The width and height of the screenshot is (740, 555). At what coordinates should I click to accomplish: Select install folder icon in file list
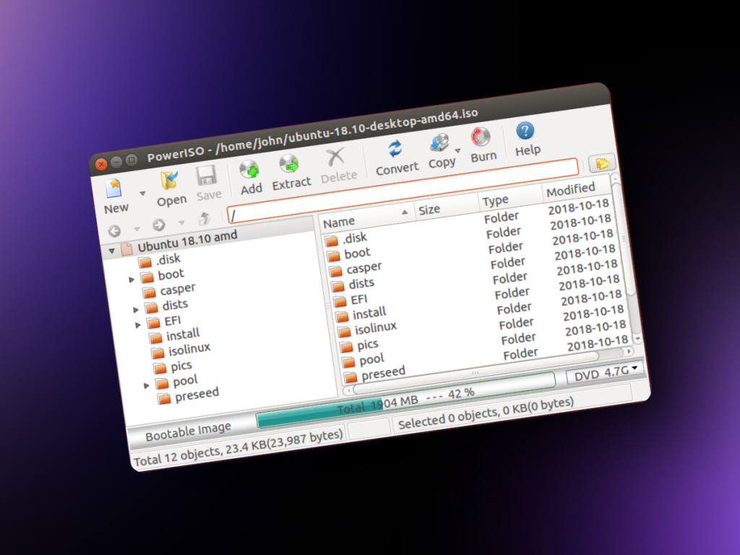coord(342,317)
